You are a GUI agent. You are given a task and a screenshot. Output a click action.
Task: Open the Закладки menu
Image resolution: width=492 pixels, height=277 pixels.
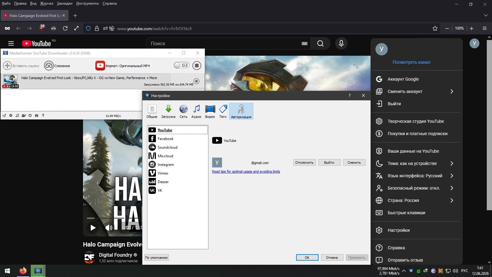point(65,3)
